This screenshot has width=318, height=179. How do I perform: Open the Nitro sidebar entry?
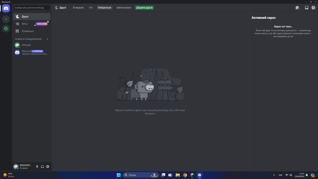point(32,24)
